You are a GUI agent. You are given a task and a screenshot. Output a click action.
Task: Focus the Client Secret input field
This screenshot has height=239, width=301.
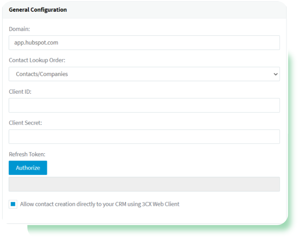(x=144, y=137)
